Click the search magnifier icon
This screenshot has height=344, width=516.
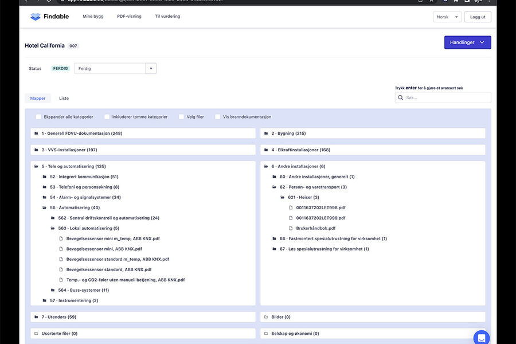401,98
